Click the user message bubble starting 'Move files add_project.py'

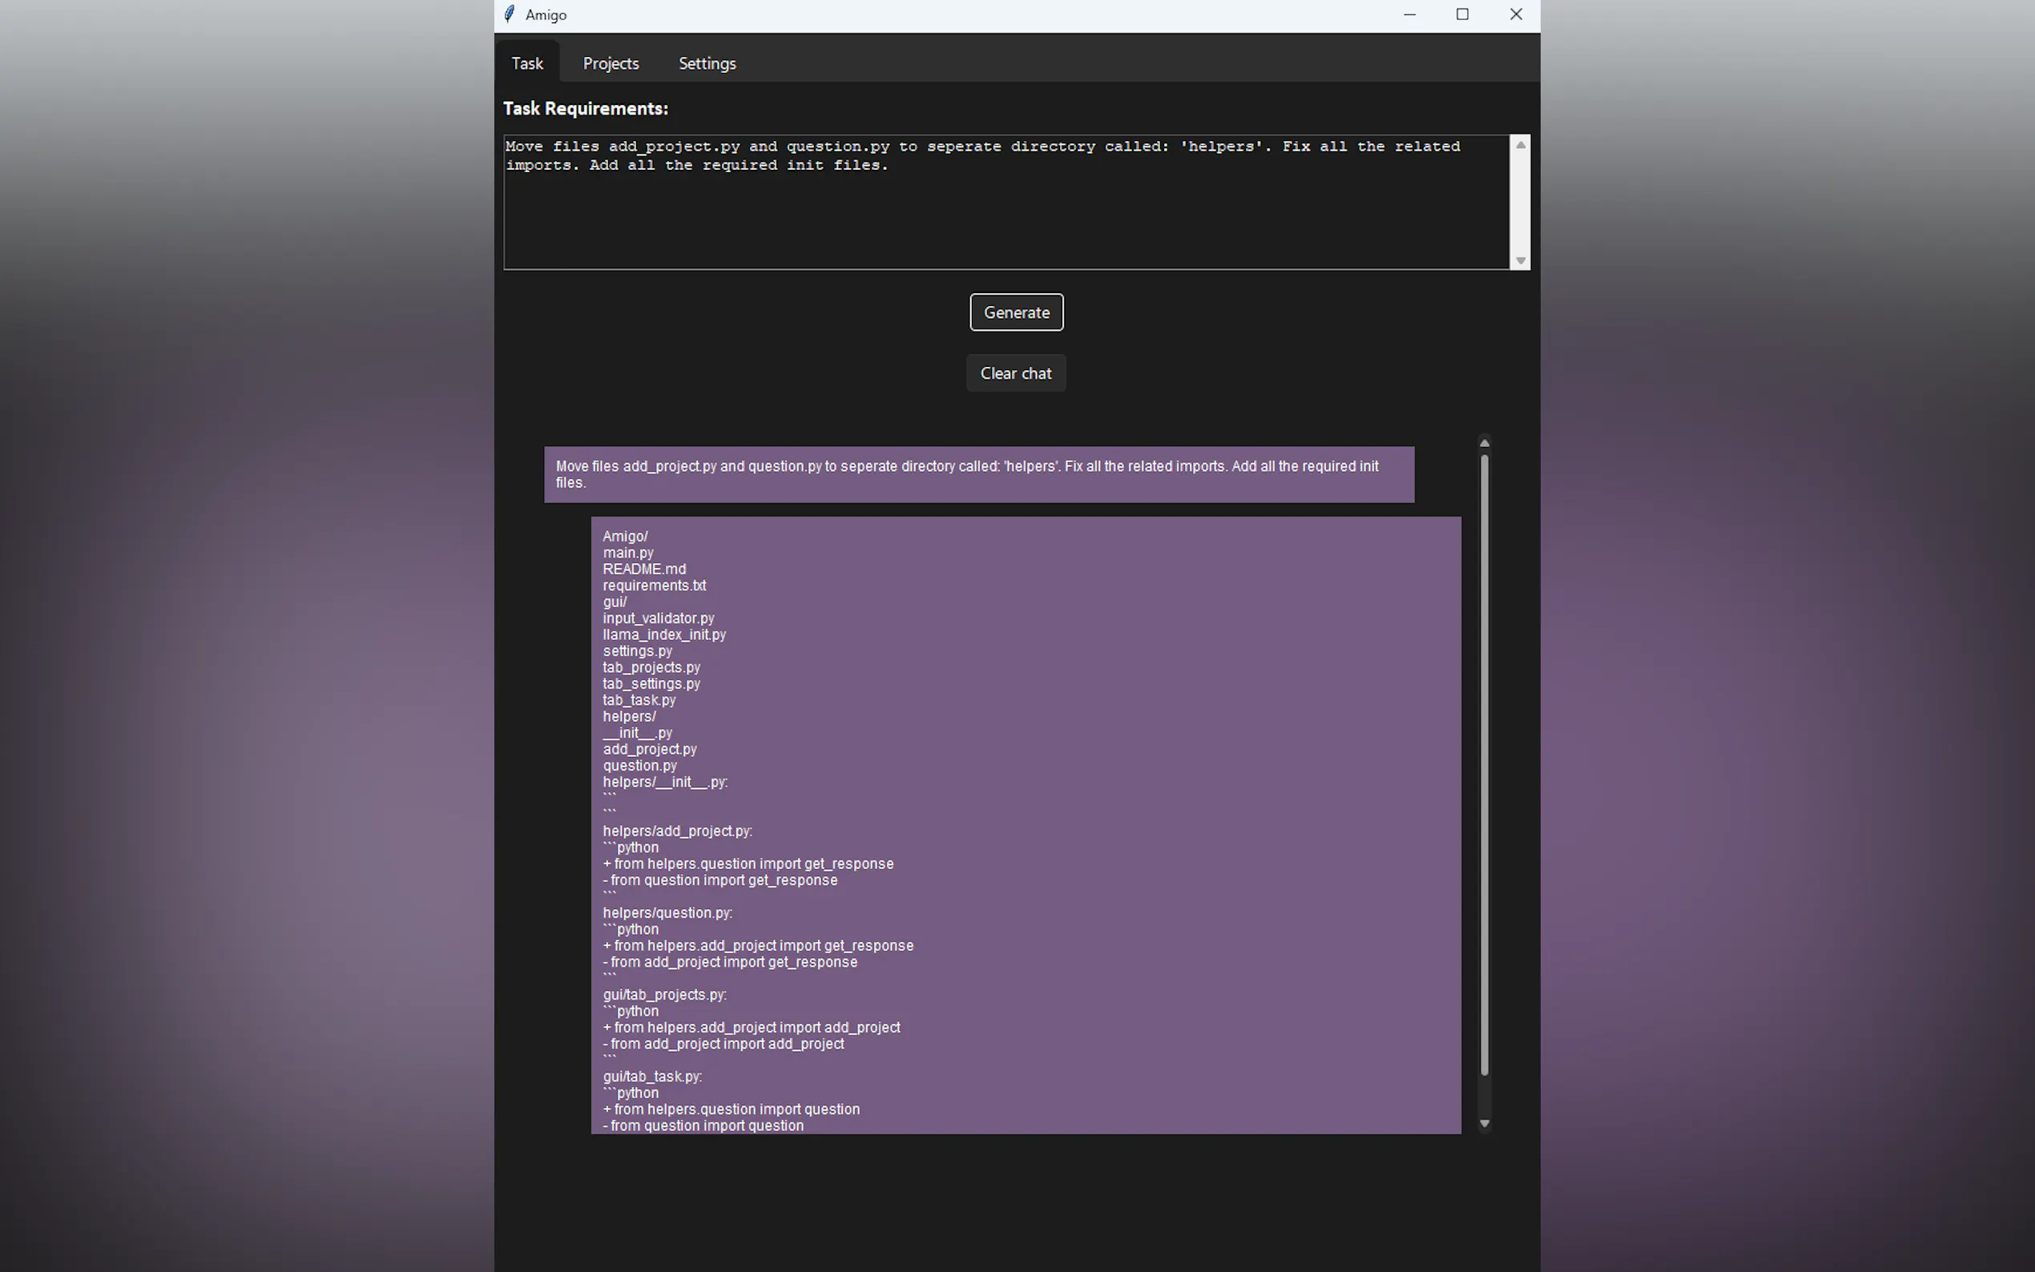pos(978,474)
